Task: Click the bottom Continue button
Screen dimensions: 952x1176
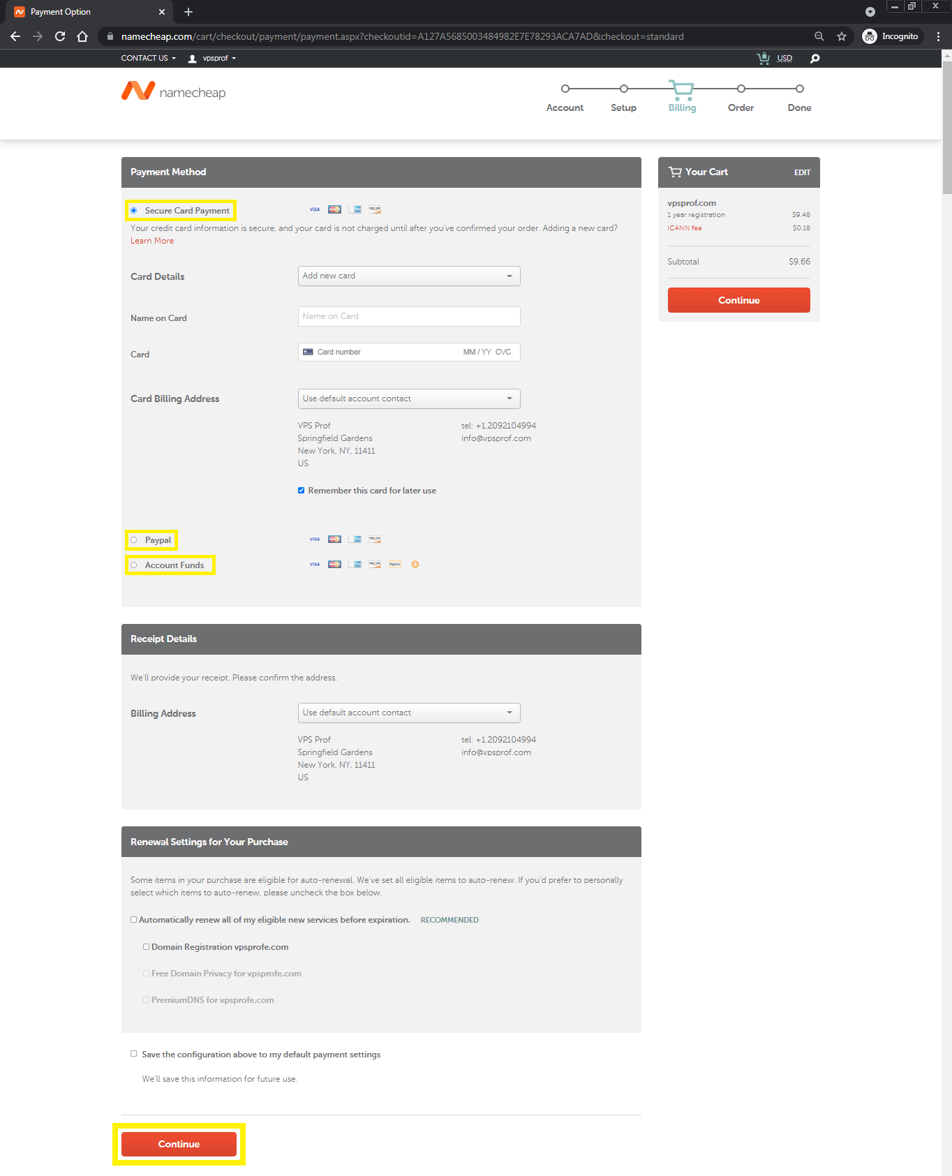Action: click(179, 1144)
